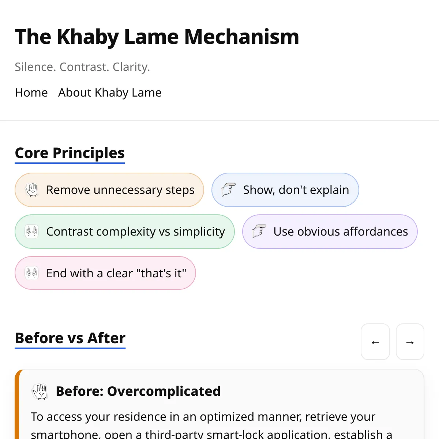Click the "Silence. Contrast. Clarity." tagline

tap(82, 67)
